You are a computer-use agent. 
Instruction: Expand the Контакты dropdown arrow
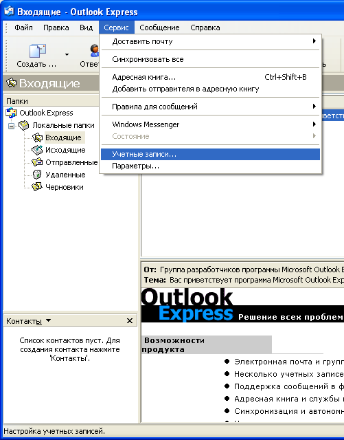(48, 320)
